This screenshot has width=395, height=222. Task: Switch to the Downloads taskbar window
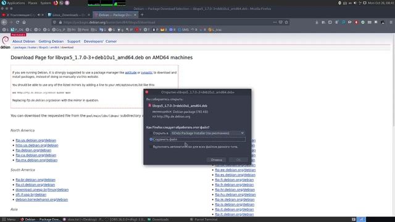158,220
